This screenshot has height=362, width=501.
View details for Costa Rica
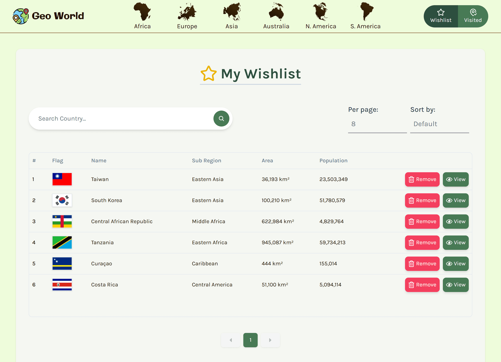click(456, 285)
